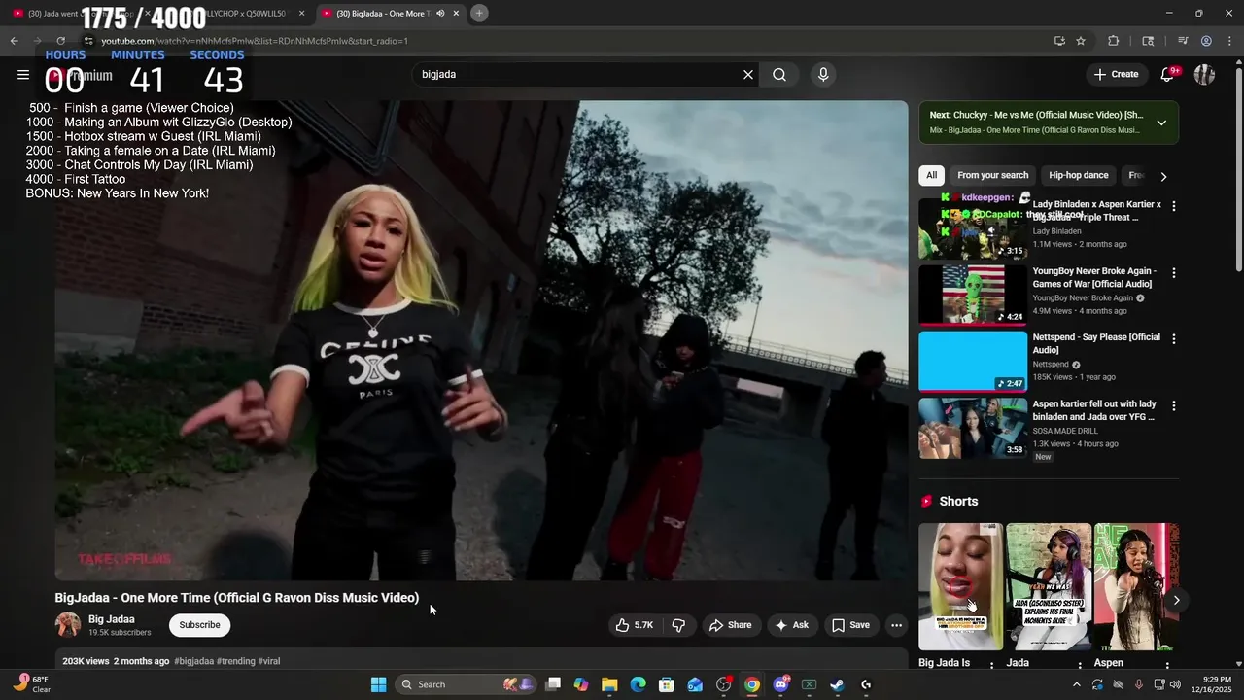Open Discord from the taskbar
This screenshot has width=1244, height=700.
pos(780,684)
